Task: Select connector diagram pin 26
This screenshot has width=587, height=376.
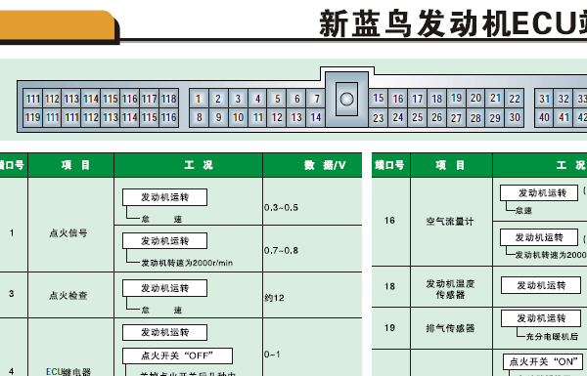Action: (x=436, y=118)
